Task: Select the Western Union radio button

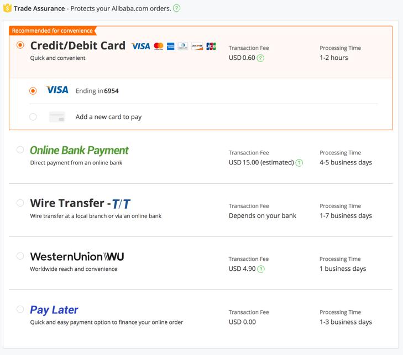Action: coord(20,256)
